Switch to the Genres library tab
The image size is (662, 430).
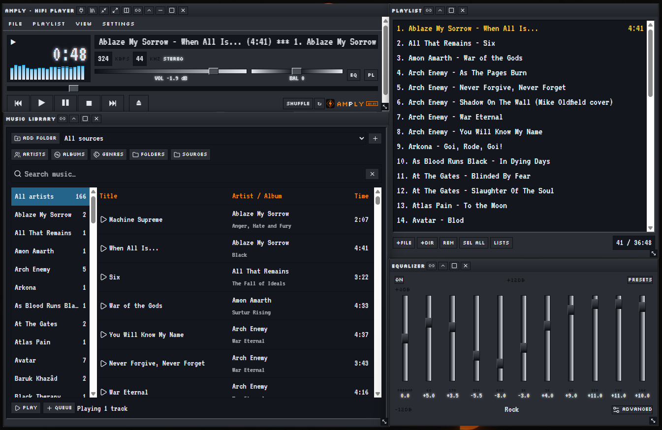pyautogui.click(x=108, y=154)
